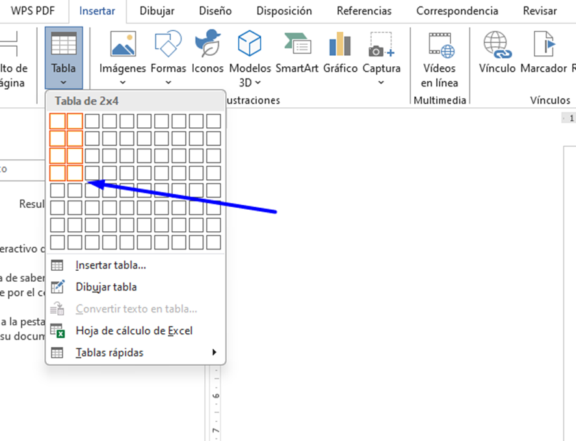
Task: Open the Tablas rápidas submenu
Action: pyautogui.click(x=136, y=353)
